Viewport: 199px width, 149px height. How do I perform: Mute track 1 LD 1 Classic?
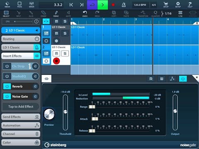56,34
